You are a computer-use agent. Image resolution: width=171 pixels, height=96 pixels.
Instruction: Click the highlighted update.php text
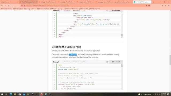click(73, 55)
